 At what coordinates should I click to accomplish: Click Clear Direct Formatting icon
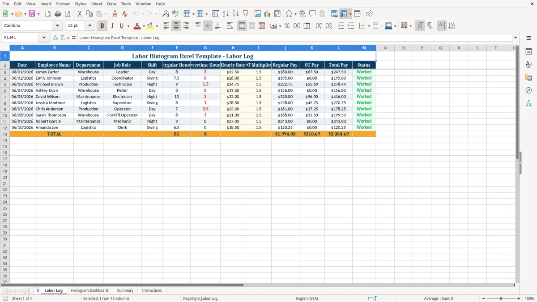[x=124, y=14]
